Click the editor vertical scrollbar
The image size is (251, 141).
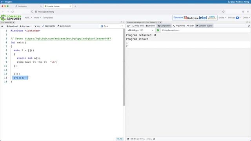pos(124,67)
